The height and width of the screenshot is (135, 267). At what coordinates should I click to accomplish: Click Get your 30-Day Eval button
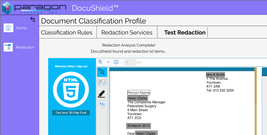tap(71, 113)
